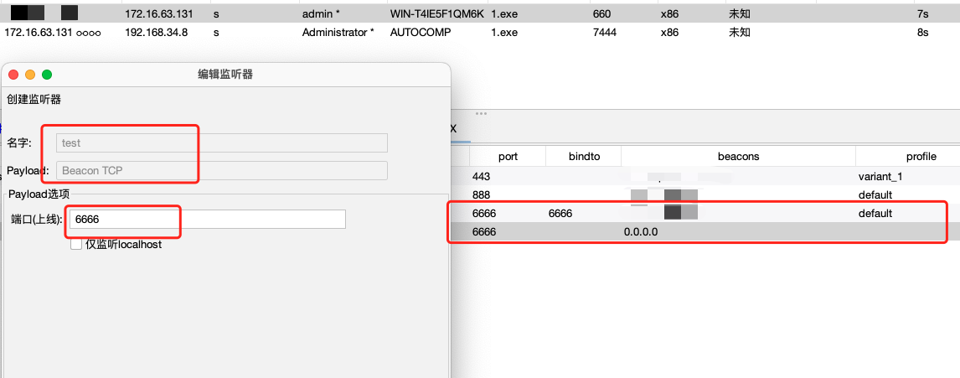Click 1.exe in the AUTOCOMP row
Viewport: 960px width, 378px height.
click(x=504, y=33)
